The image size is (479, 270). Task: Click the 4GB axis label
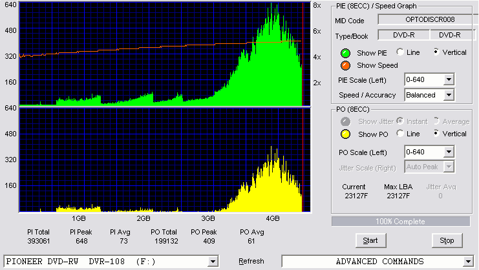(x=273, y=218)
